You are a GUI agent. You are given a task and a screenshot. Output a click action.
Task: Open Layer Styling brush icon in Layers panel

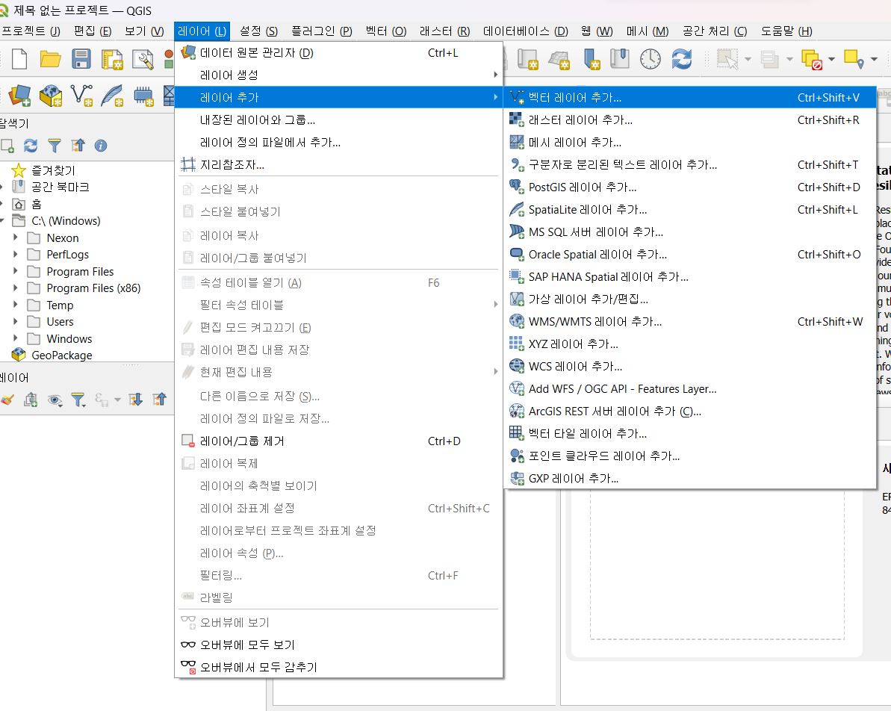(x=7, y=400)
